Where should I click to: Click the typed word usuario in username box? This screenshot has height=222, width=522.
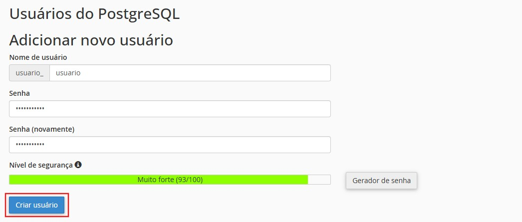point(68,73)
